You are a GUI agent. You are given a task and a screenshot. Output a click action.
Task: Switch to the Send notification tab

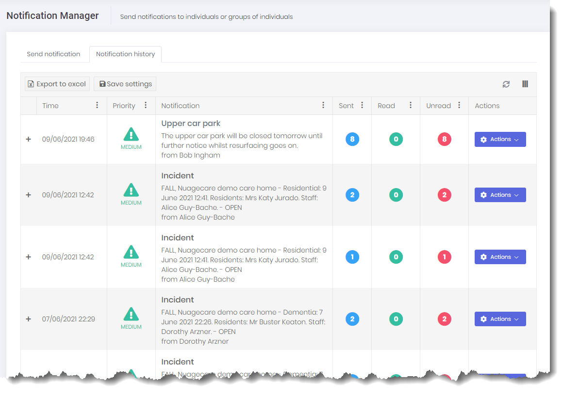click(53, 54)
